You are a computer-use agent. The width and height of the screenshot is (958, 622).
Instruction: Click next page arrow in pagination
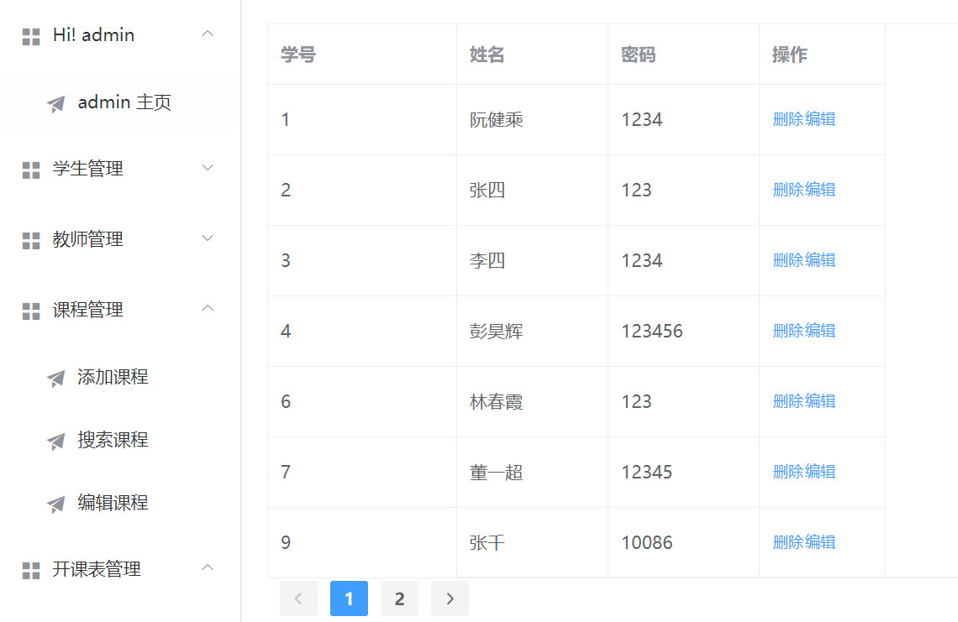pos(450,598)
